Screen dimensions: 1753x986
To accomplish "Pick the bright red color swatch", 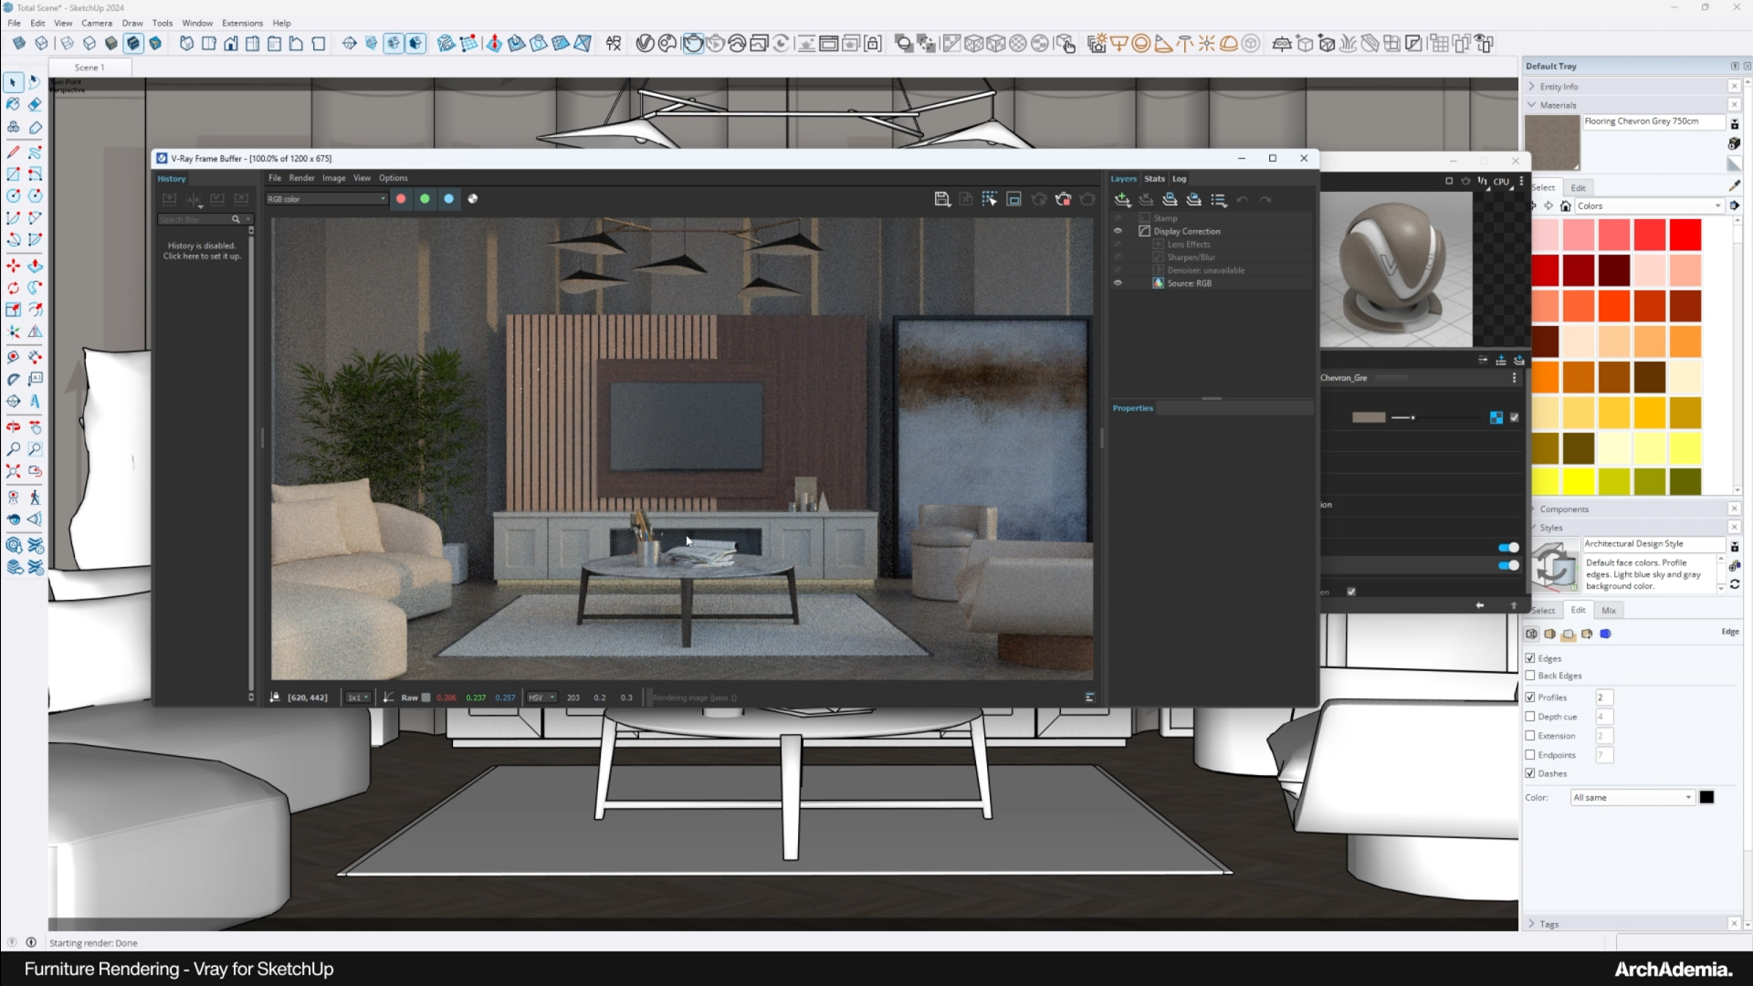I will click(x=1685, y=235).
